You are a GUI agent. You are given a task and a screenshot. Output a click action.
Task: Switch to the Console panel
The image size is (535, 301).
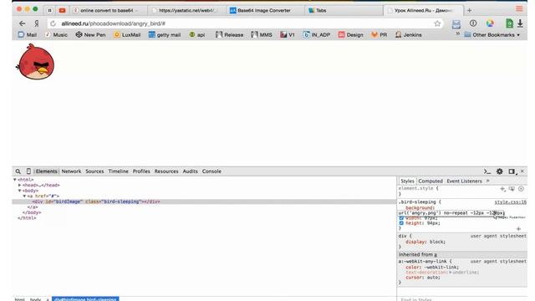coord(211,171)
